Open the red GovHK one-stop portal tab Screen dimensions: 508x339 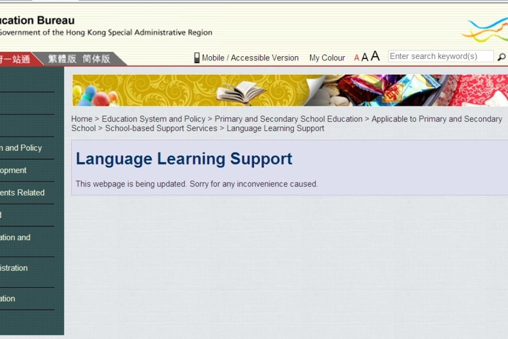(x=17, y=58)
